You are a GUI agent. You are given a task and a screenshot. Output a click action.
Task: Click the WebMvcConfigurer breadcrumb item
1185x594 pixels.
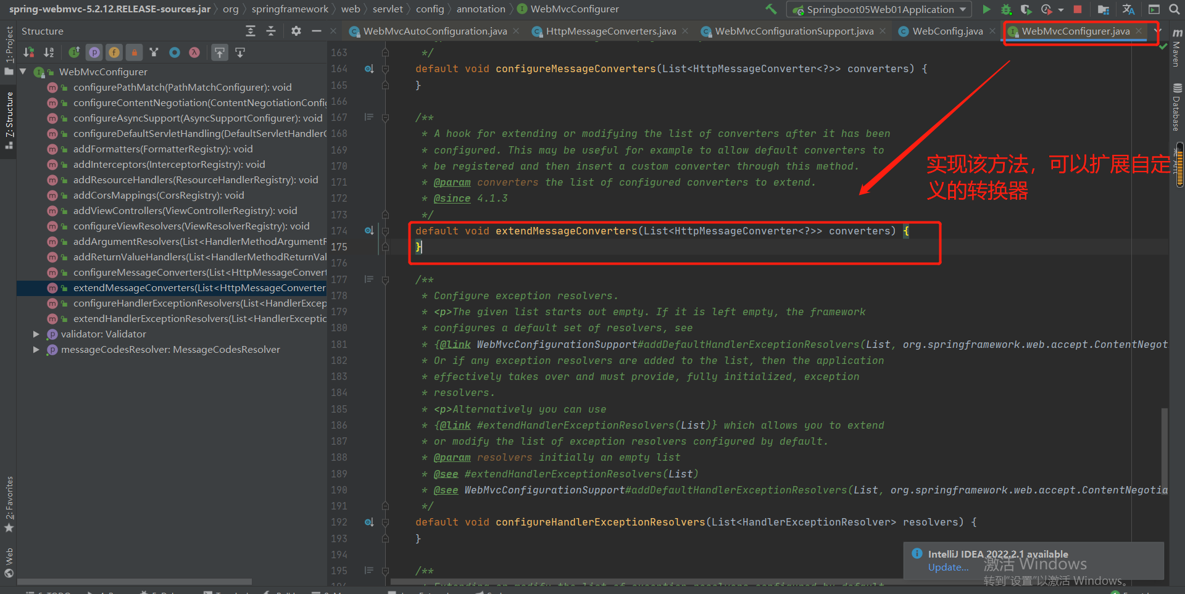tap(568, 9)
